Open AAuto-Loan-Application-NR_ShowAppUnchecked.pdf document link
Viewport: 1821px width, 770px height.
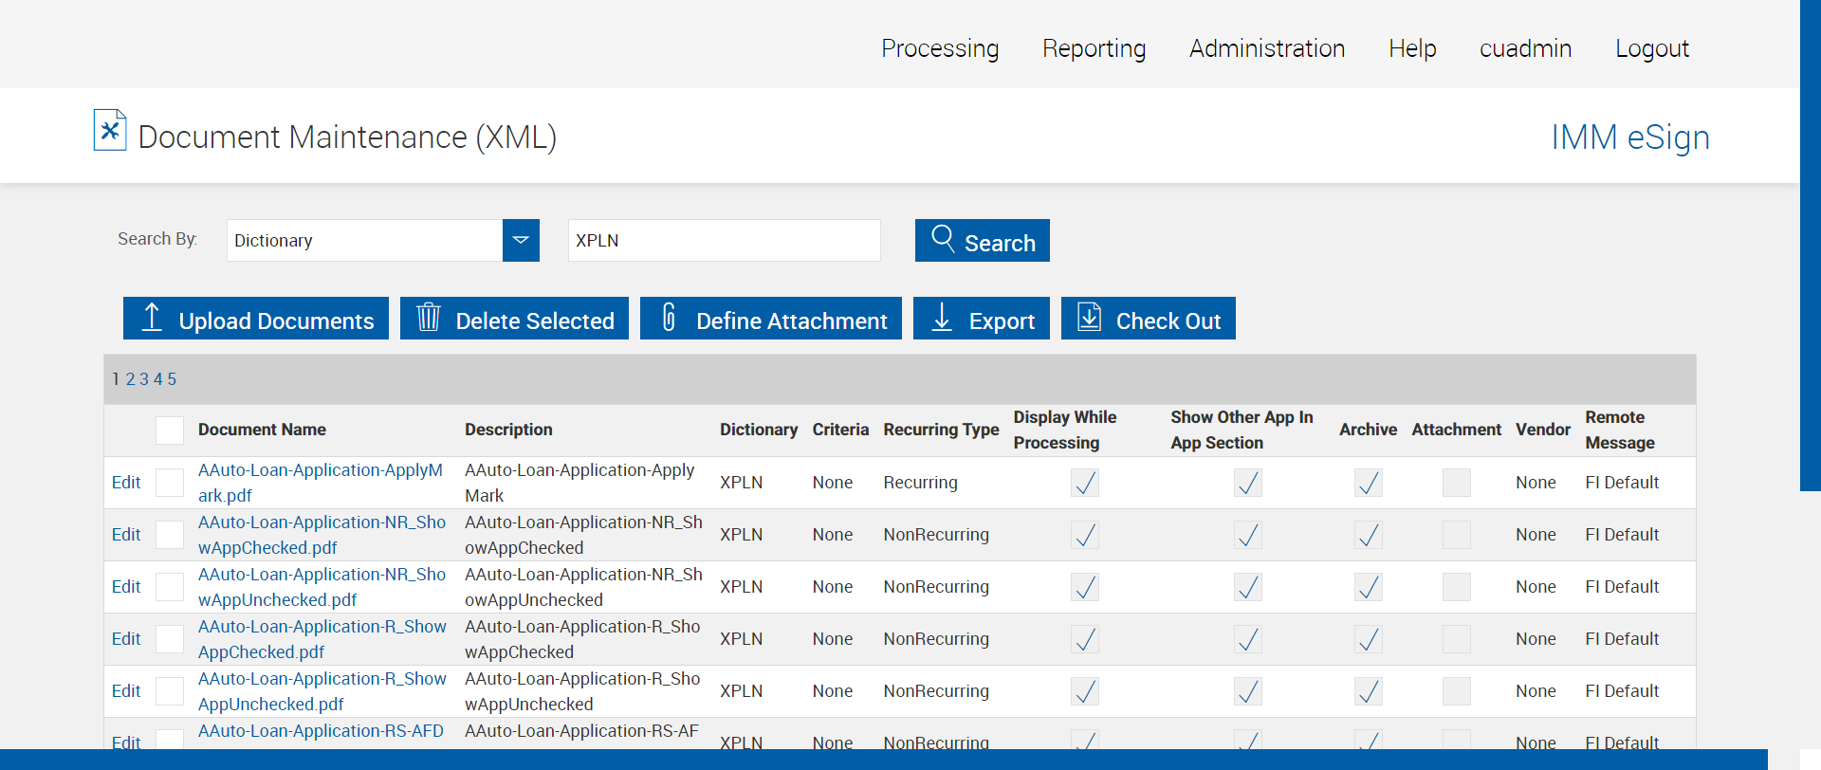322,587
